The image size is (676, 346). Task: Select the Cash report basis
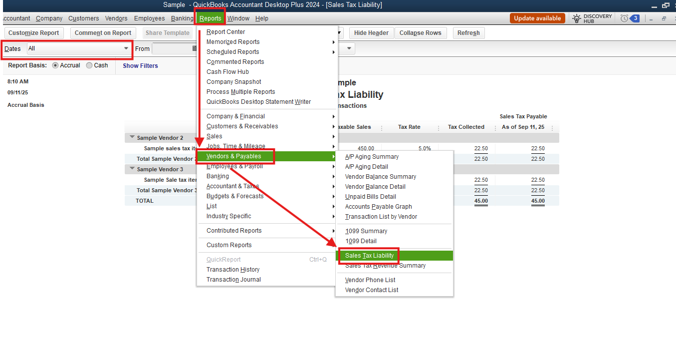[89, 65]
